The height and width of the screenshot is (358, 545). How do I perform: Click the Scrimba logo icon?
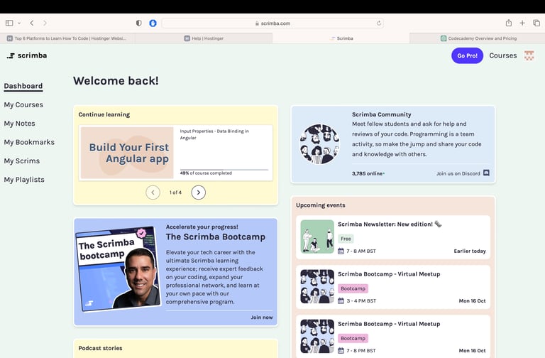pos(11,55)
